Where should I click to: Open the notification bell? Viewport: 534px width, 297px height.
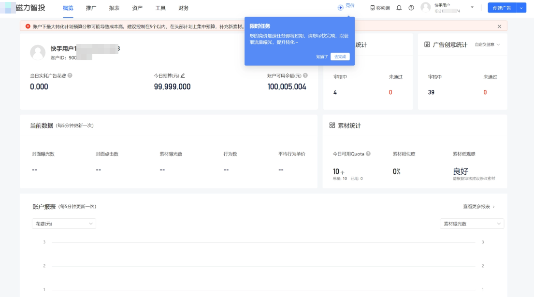coord(398,8)
